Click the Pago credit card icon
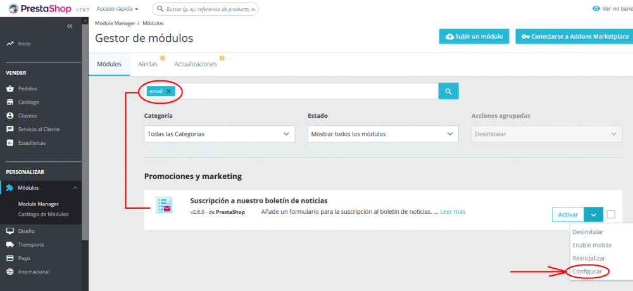This screenshot has height=291, width=633. [x=10, y=258]
